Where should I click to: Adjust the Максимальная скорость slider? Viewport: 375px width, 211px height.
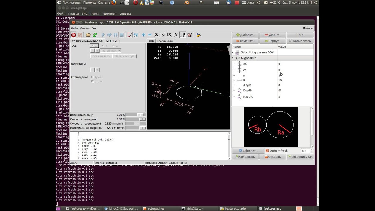click(x=135, y=128)
